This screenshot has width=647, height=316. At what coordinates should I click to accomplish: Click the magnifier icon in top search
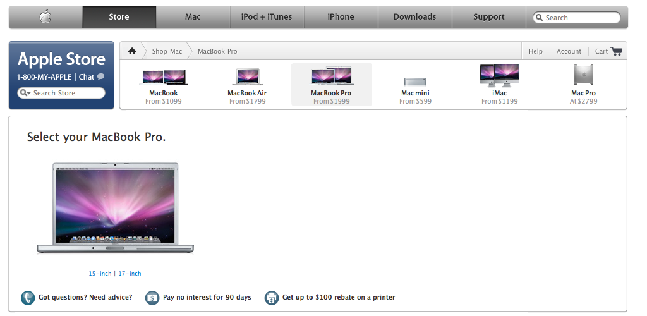(x=540, y=18)
